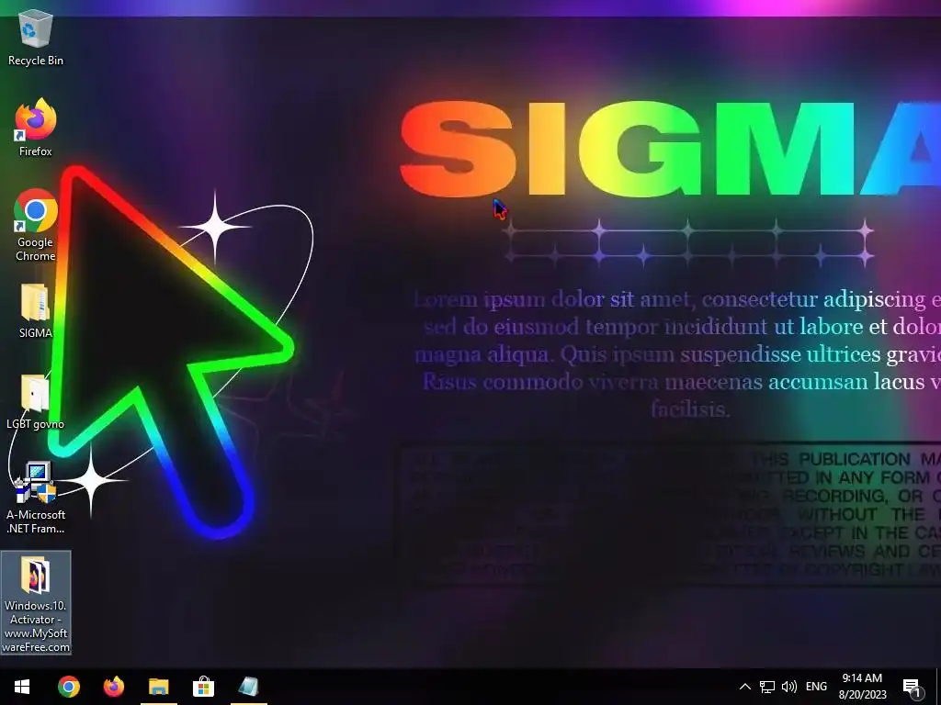The image size is (941, 705).
Task: Open the network status tray icon
Action: [x=767, y=687]
